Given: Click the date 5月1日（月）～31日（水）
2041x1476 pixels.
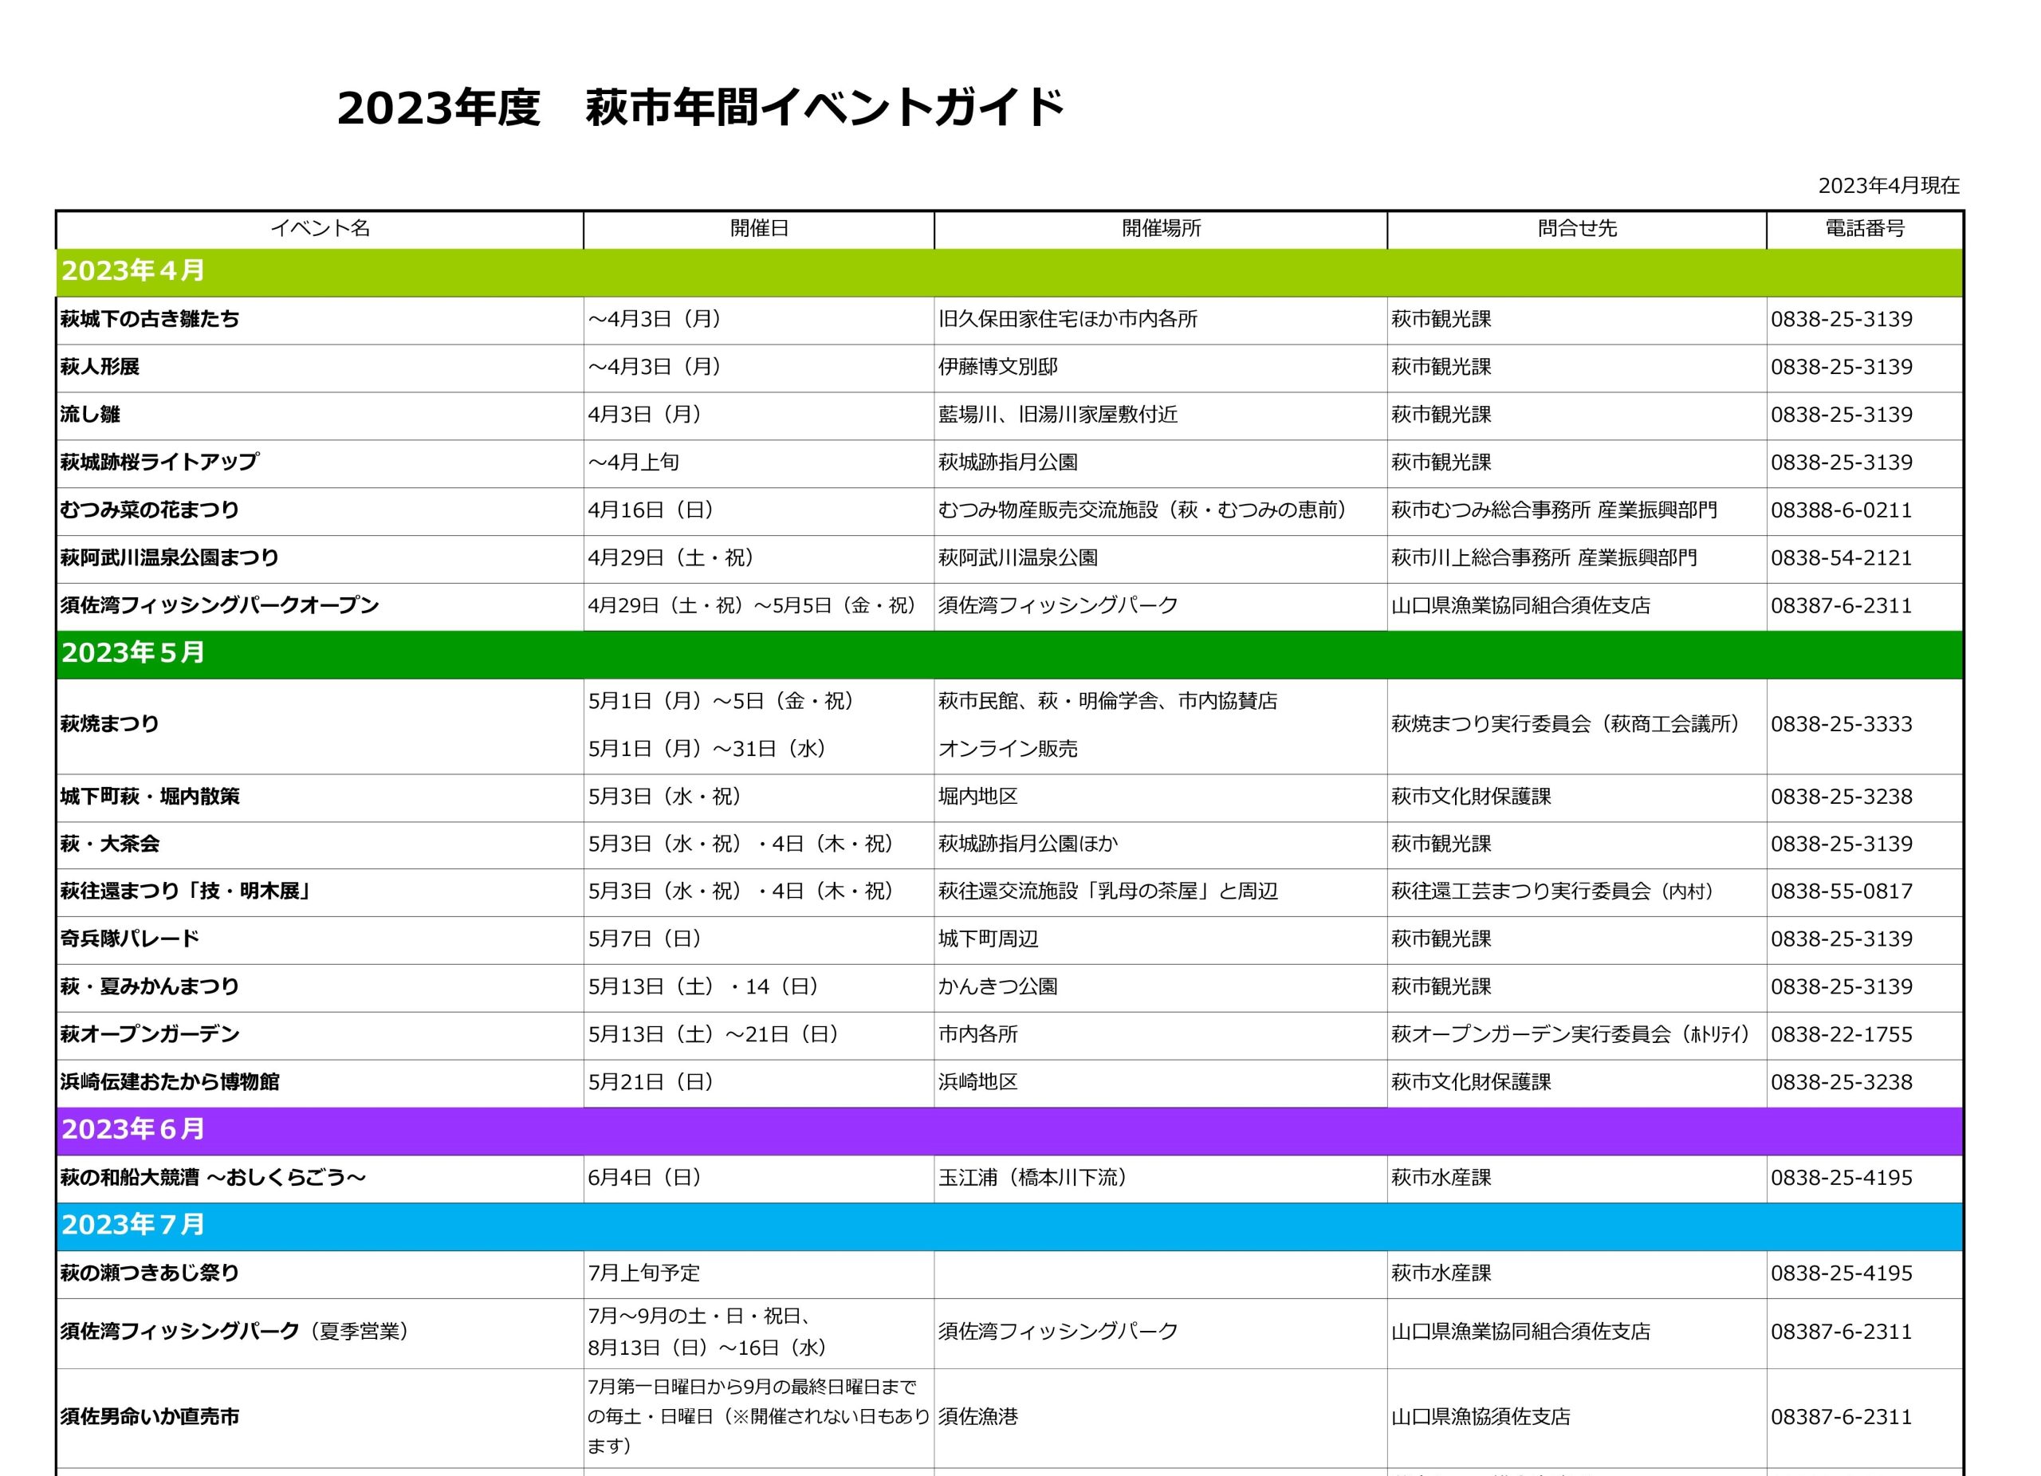Looking at the screenshot, I should click(x=708, y=749).
